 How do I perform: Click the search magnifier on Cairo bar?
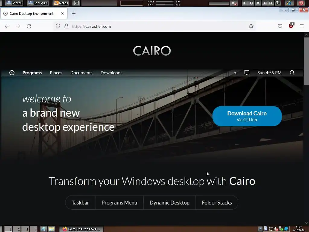292,73
